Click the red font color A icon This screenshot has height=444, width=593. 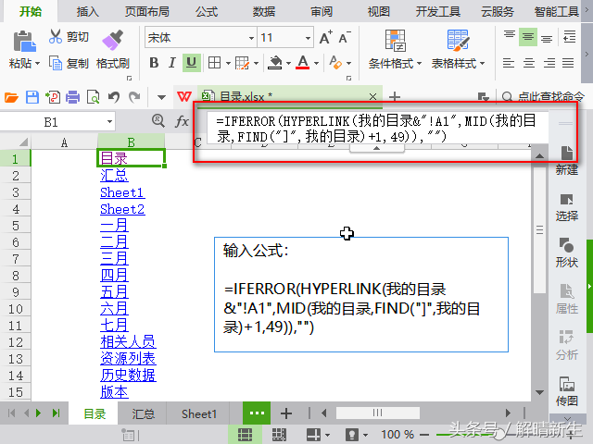pos(303,63)
